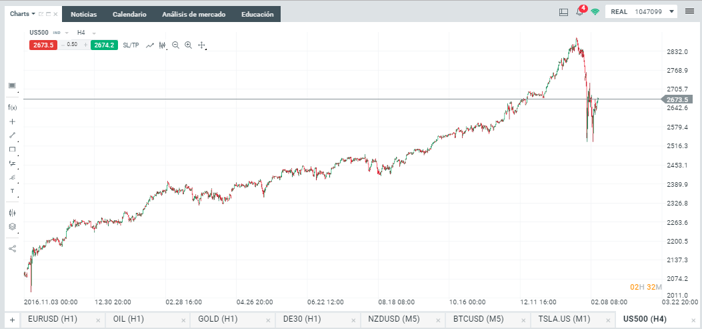The width and height of the screenshot is (702, 329).
Task: Zoom out of the chart
Action: point(175,45)
